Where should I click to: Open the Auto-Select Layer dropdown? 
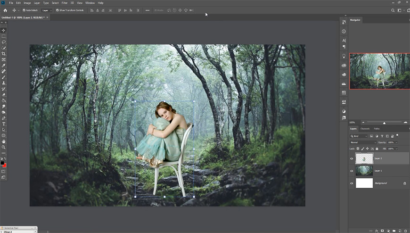[x=47, y=10]
